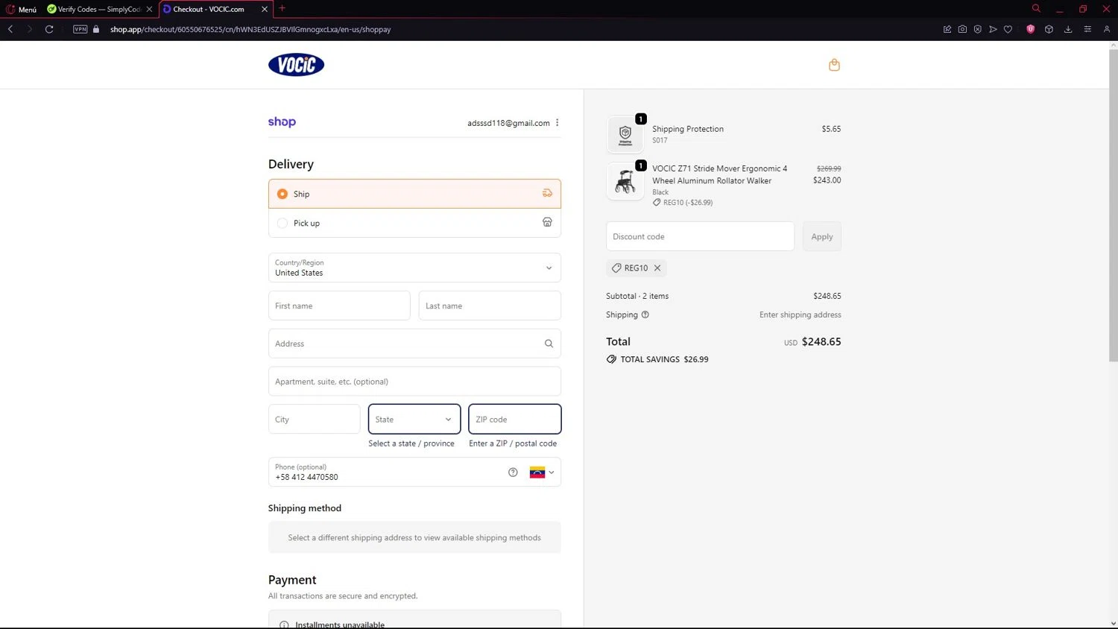Open the browser profile icon
The height and width of the screenshot is (629, 1118).
[1107, 29]
